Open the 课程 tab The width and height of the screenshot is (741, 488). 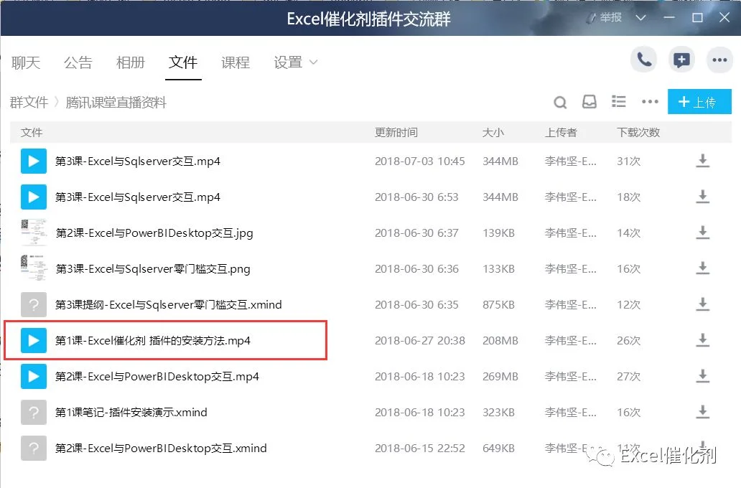[236, 62]
